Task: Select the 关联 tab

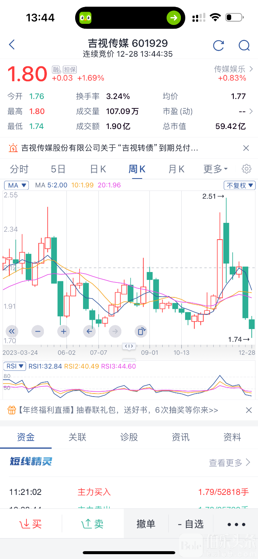Action: point(77,437)
